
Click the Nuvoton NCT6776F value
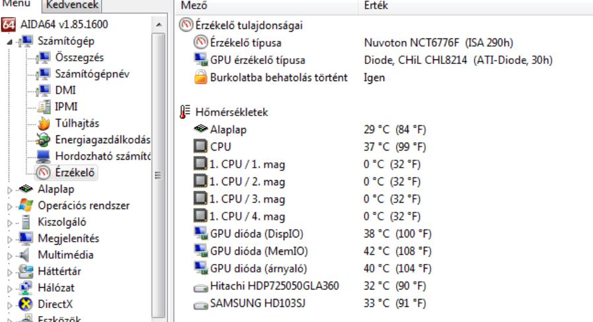pos(438,43)
